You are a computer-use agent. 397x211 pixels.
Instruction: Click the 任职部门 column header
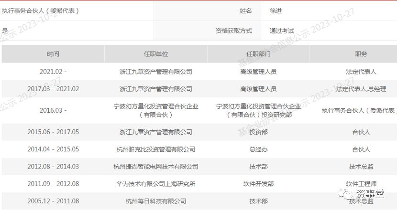pos(258,54)
